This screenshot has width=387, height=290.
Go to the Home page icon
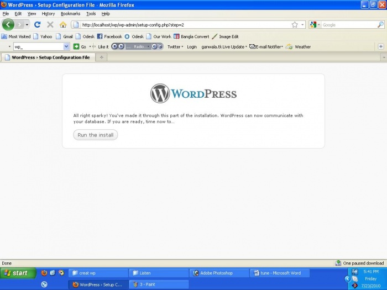pyautogui.click(x=63, y=24)
